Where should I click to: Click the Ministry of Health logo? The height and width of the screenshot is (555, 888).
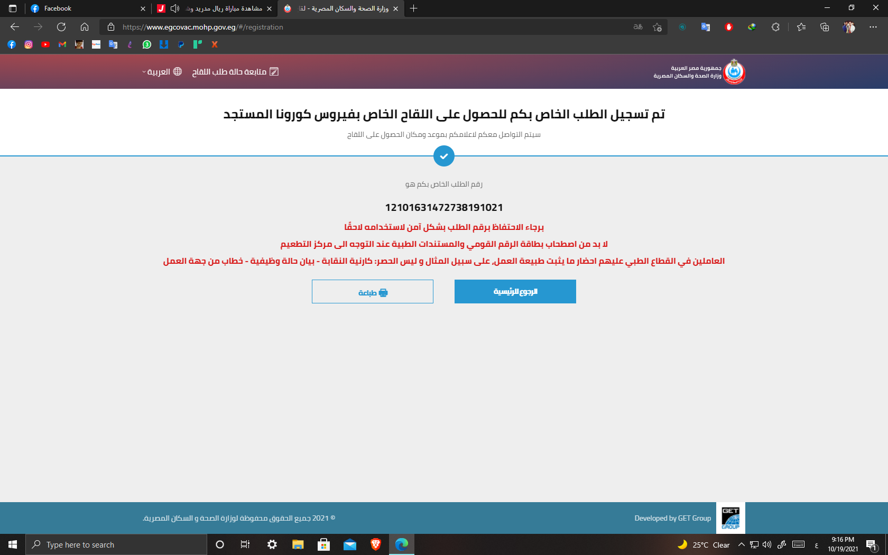point(734,72)
